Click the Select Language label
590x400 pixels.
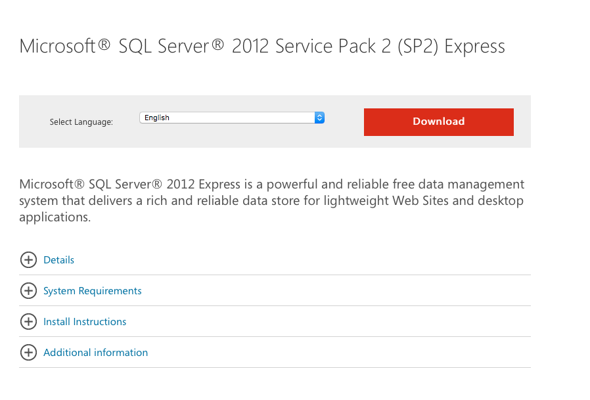(x=81, y=122)
